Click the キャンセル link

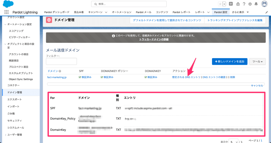[257, 85]
